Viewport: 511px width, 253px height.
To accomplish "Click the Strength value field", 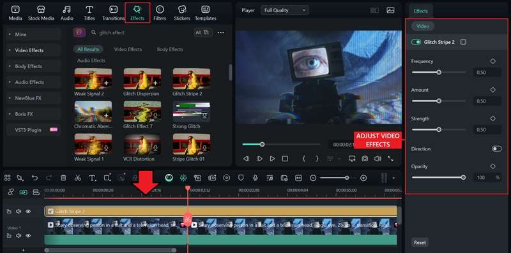I will 487,130.
